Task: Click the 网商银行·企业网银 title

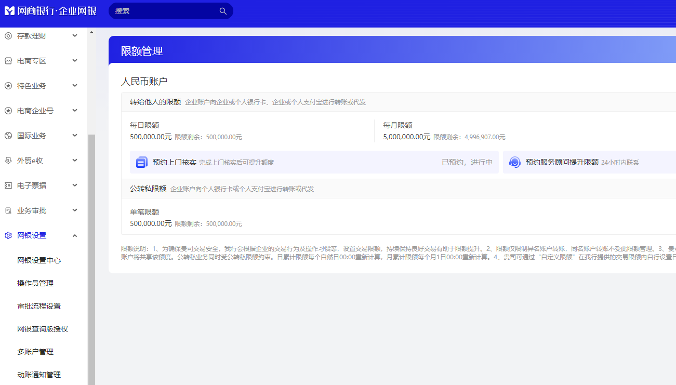Action: pos(57,11)
